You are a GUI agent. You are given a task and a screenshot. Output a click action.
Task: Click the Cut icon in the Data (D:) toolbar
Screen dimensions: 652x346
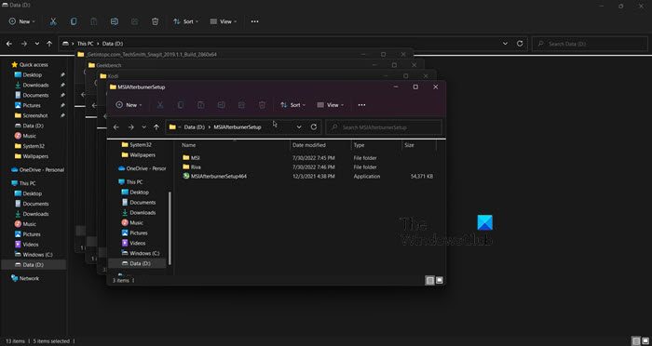point(53,21)
